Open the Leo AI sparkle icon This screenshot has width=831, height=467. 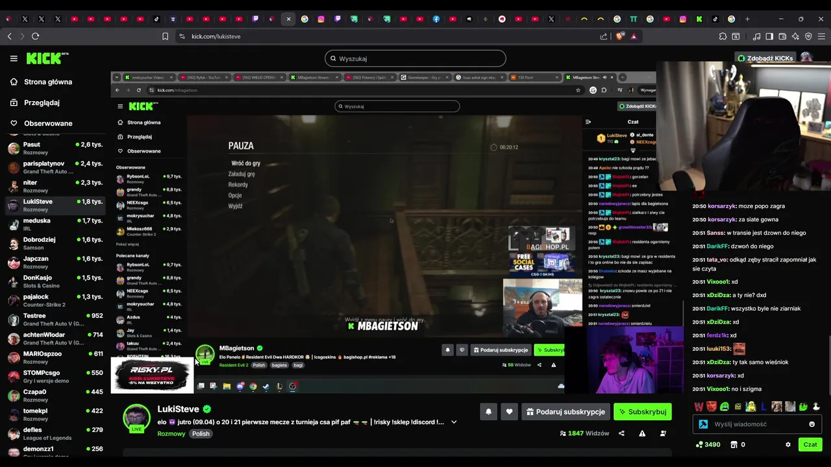(x=795, y=36)
